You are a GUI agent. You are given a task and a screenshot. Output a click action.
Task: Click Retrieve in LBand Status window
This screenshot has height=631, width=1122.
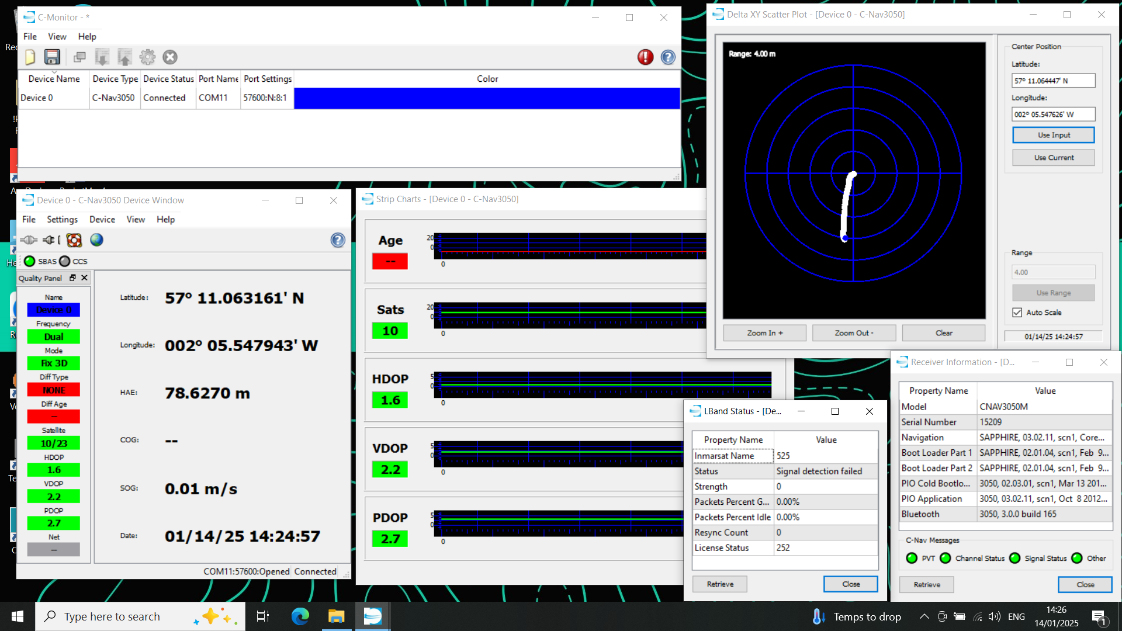click(719, 584)
